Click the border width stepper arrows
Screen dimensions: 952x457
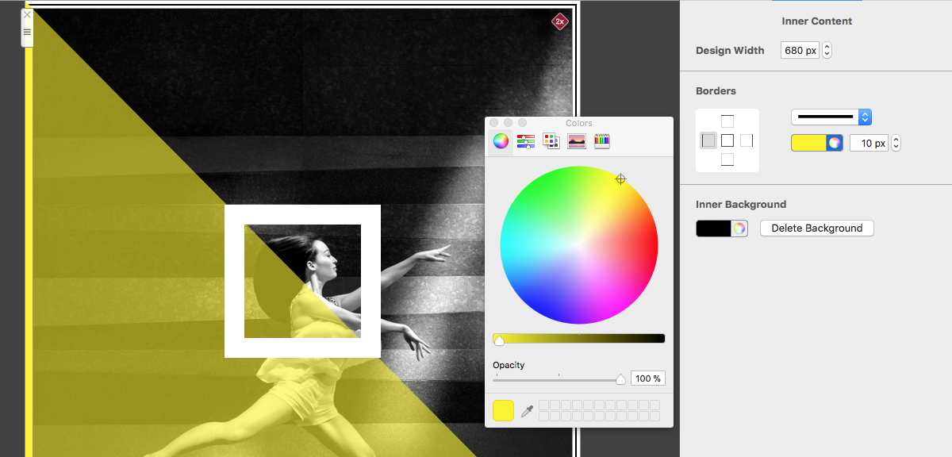pyautogui.click(x=896, y=144)
